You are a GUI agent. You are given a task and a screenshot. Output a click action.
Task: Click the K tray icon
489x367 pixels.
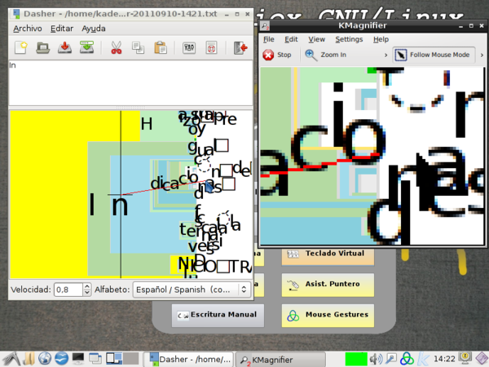[423, 359]
